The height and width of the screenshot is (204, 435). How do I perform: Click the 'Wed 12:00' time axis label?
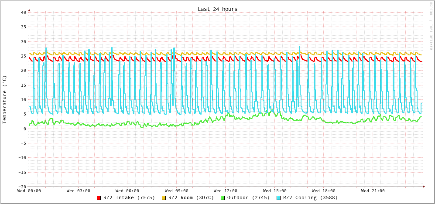click(226, 191)
